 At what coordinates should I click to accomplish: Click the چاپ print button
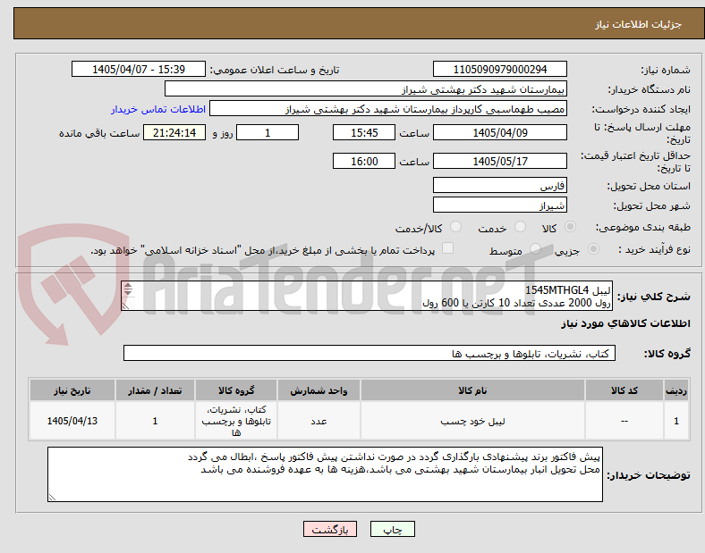click(x=393, y=529)
